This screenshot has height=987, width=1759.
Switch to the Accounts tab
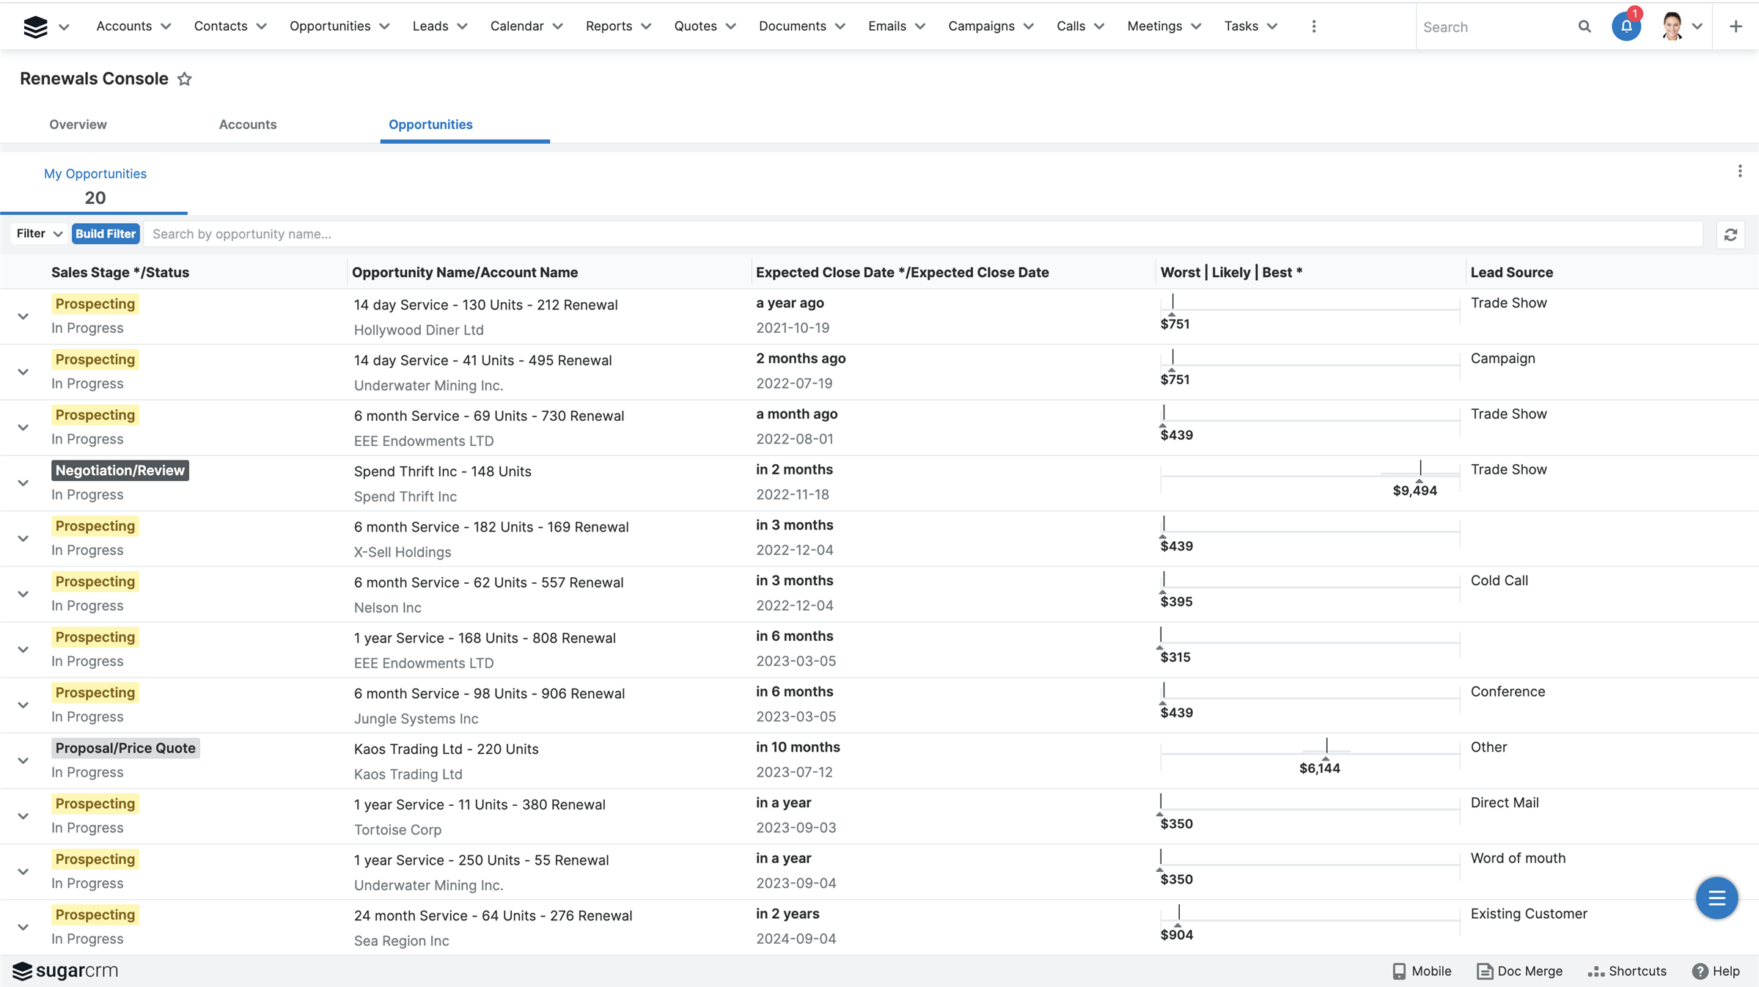click(248, 125)
